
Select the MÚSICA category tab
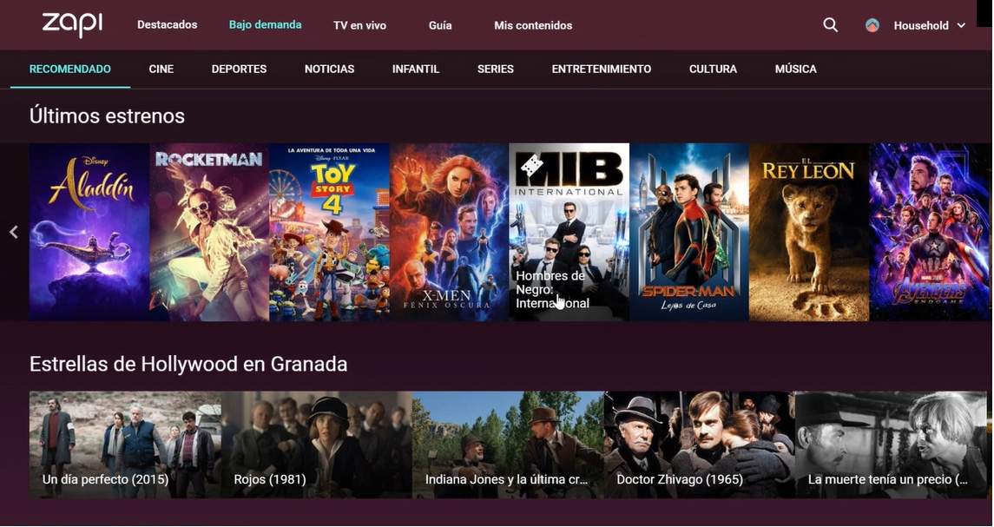tap(795, 69)
